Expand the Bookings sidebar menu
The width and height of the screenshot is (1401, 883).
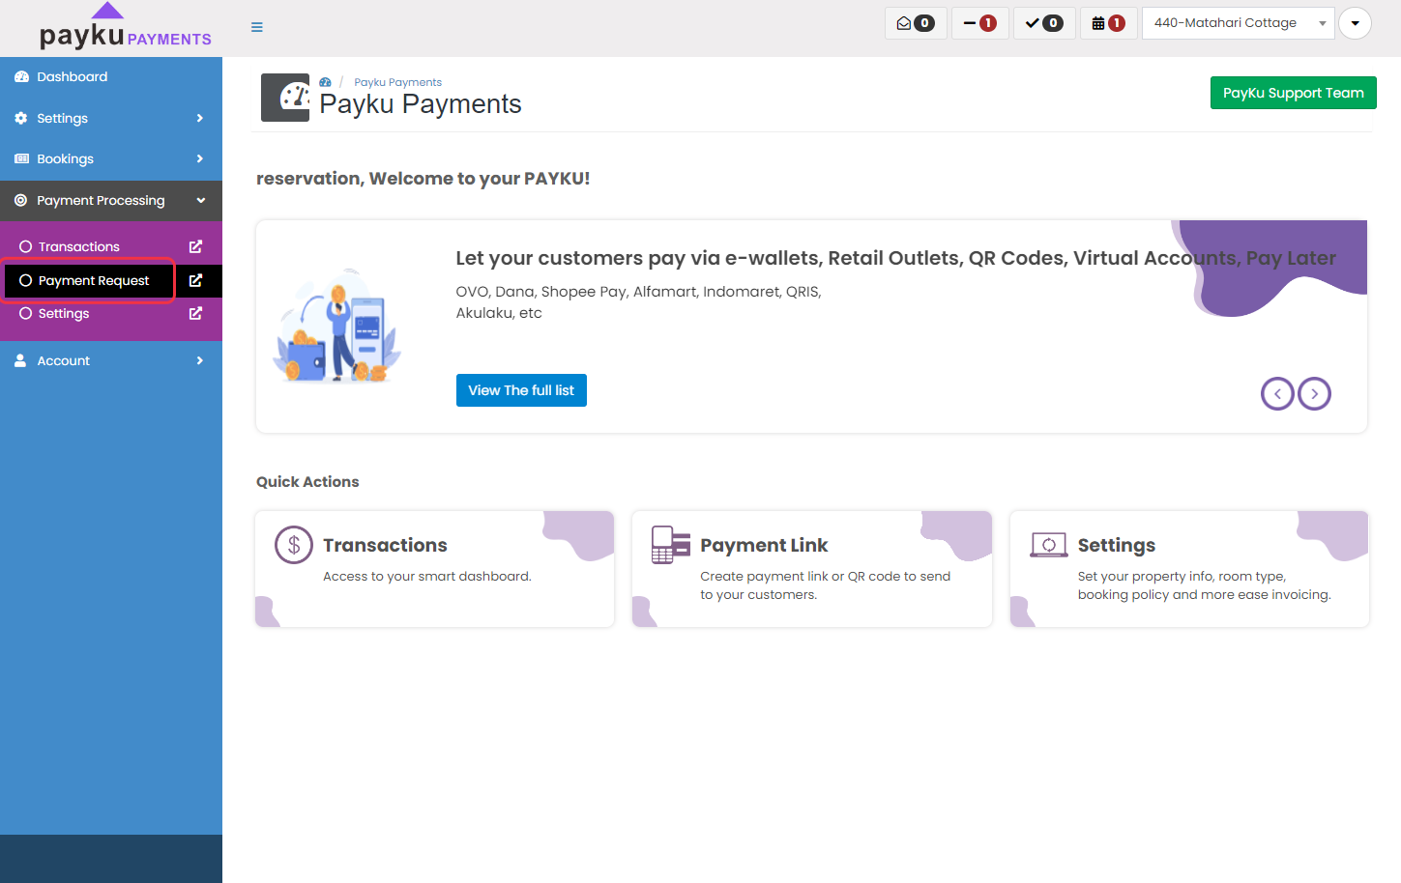point(111,158)
